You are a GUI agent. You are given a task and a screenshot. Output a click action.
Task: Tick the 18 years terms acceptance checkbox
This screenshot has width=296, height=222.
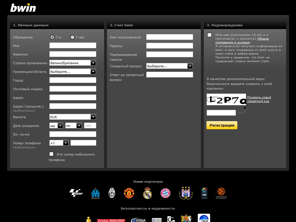coord(209,35)
